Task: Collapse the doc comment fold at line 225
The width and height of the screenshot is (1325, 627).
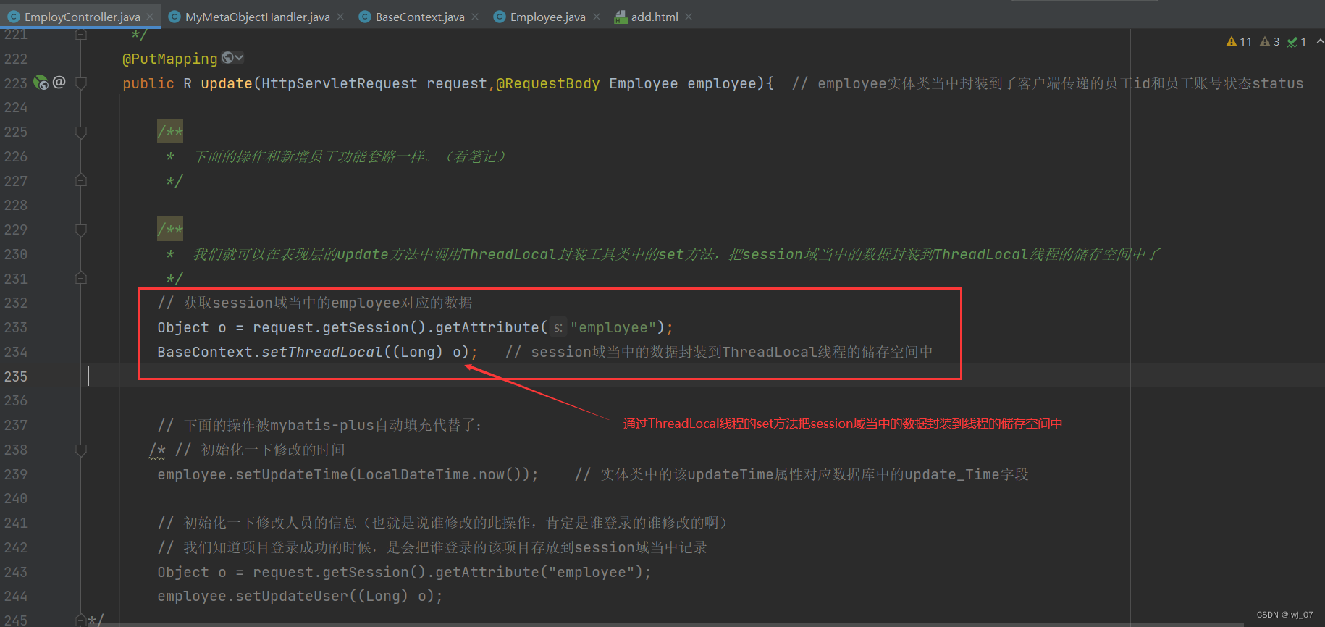Action: (x=81, y=132)
